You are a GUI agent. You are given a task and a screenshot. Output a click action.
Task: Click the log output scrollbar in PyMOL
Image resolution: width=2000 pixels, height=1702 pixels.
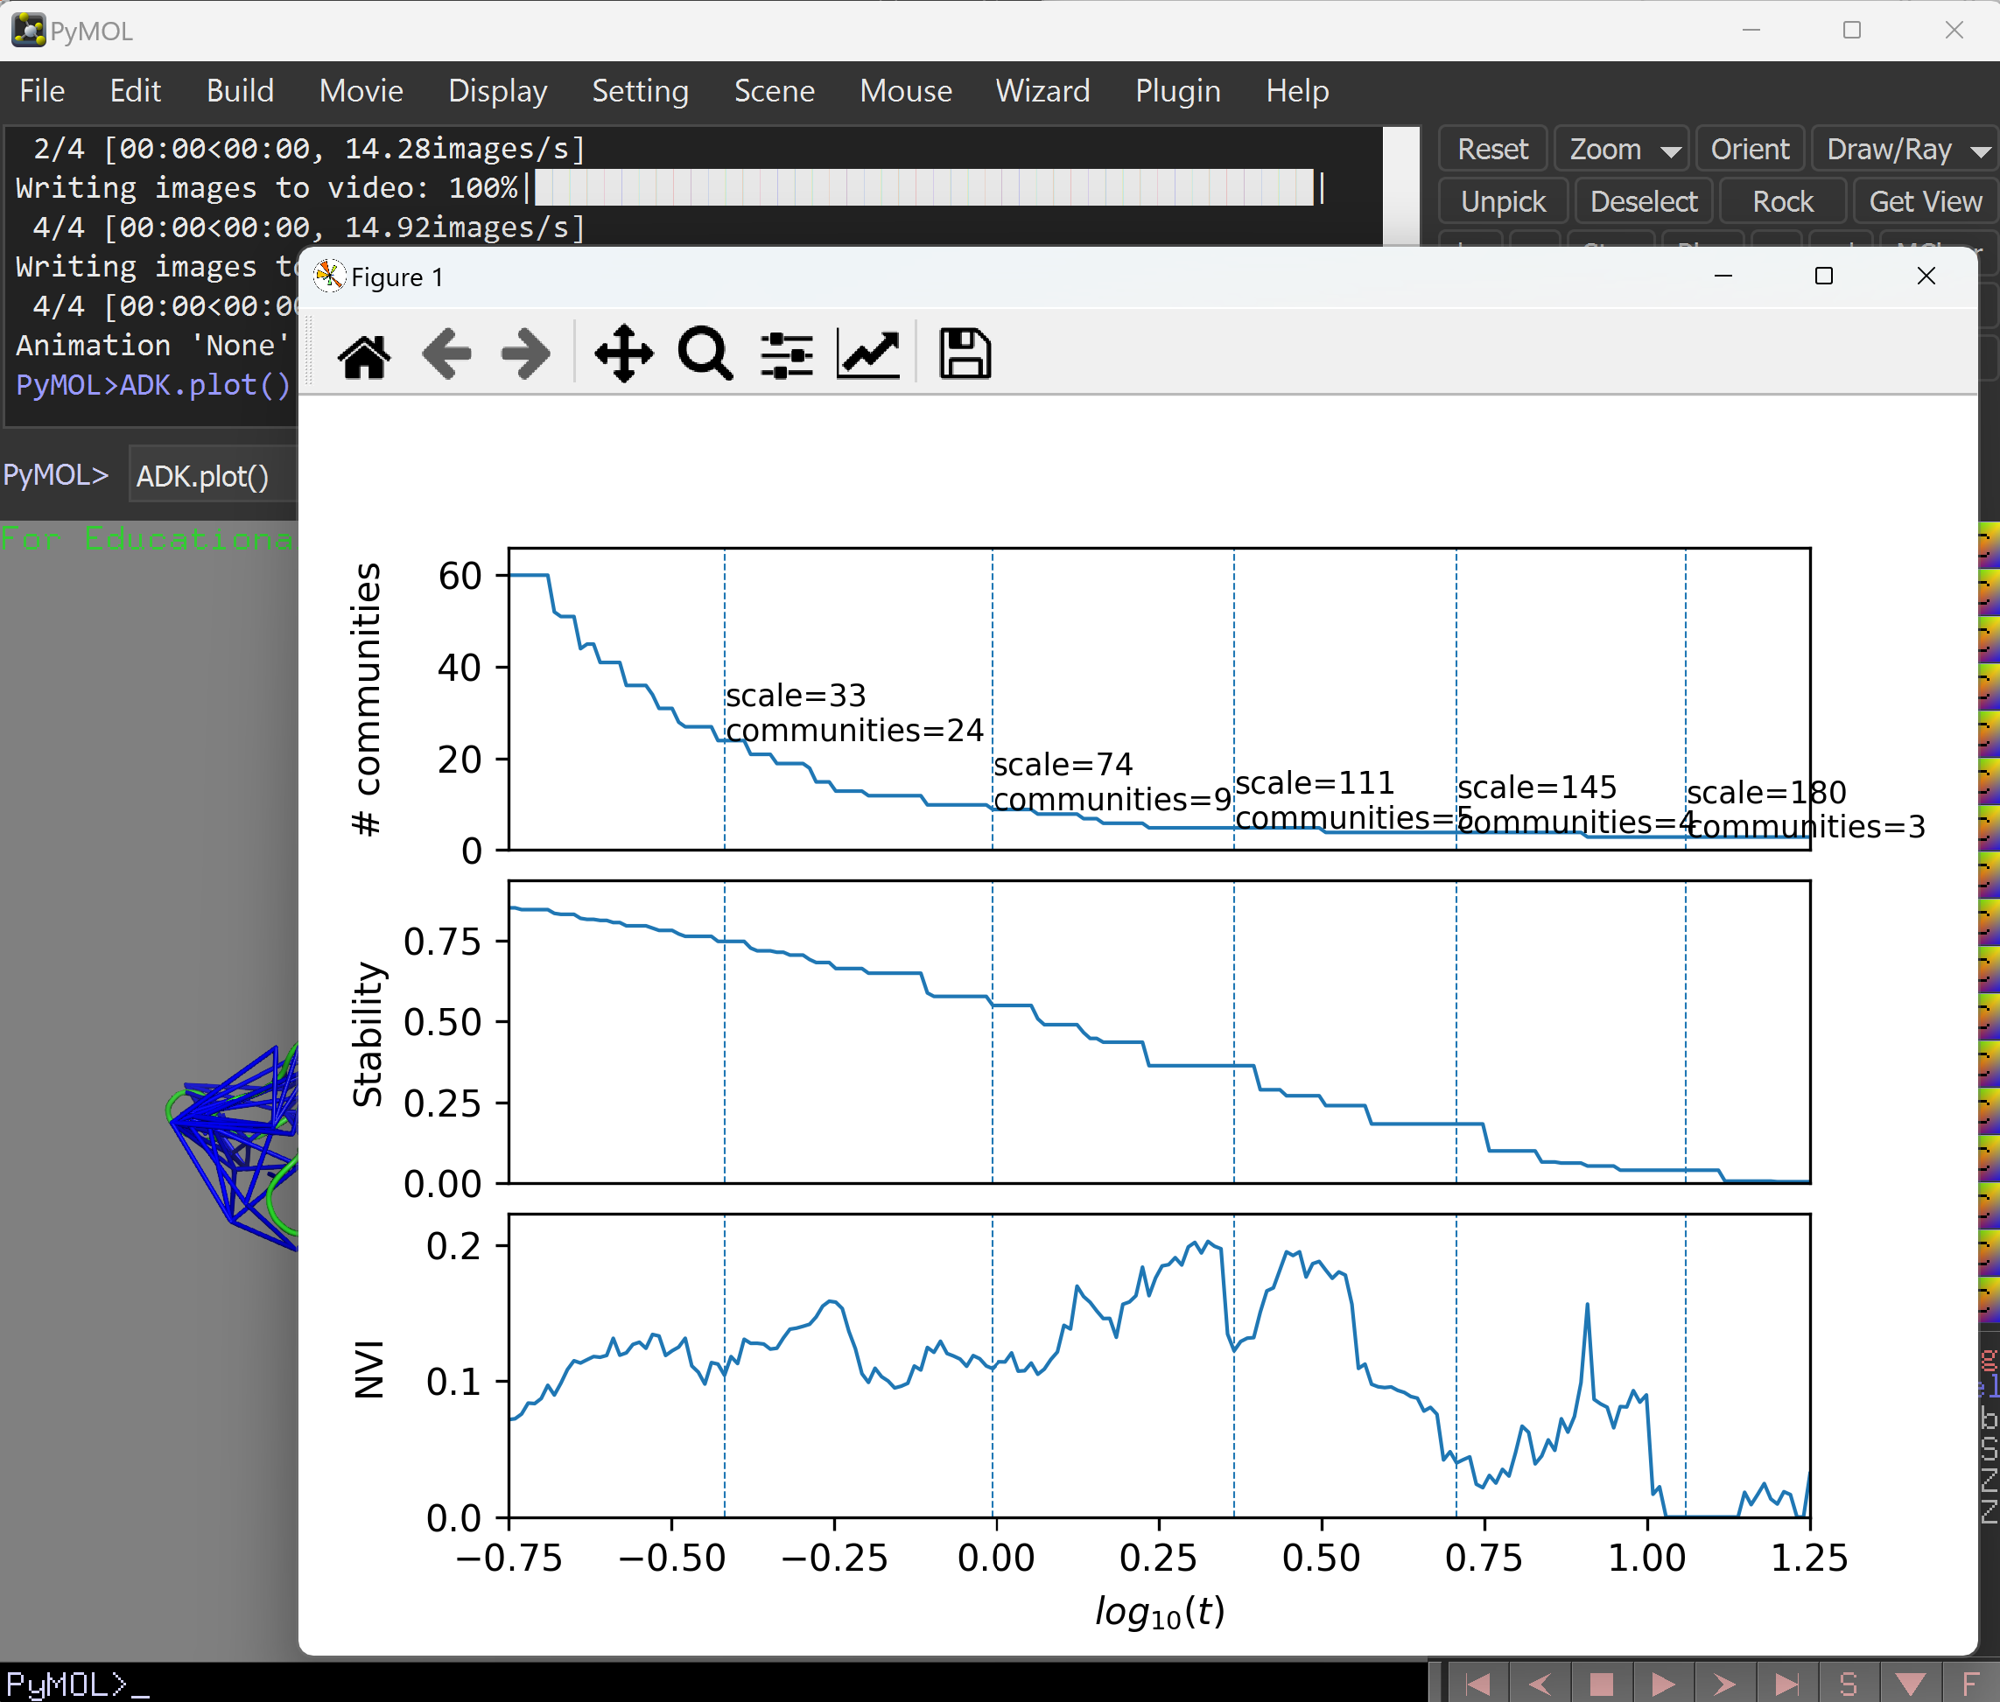click(x=1400, y=186)
